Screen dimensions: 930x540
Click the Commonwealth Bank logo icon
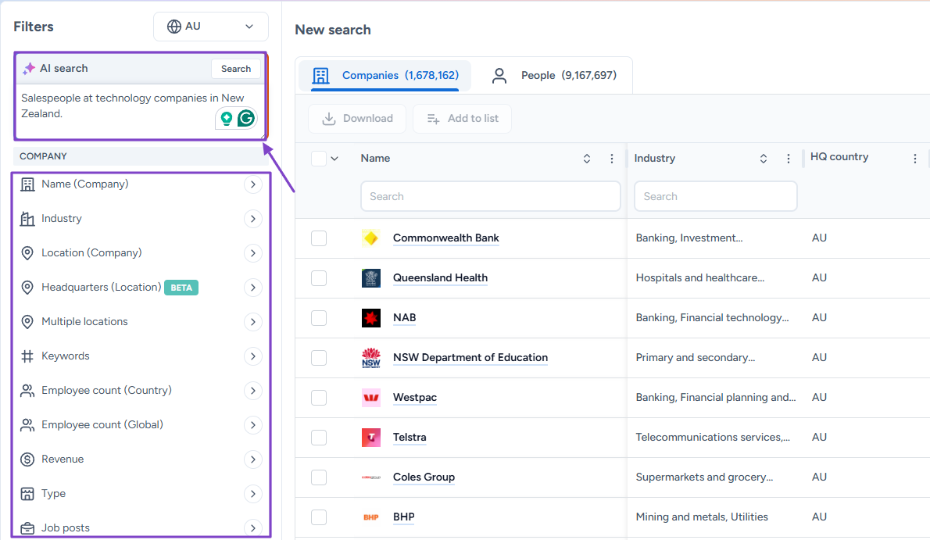370,238
